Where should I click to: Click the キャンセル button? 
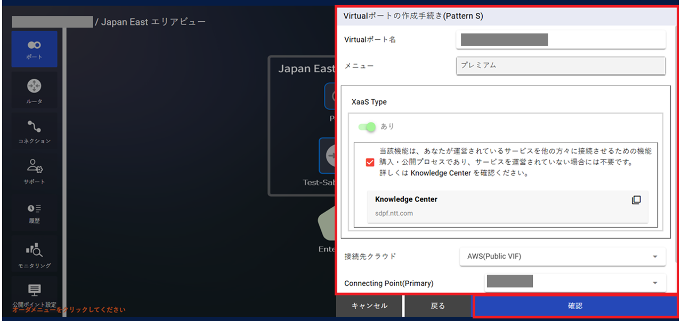tap(369, 306)
